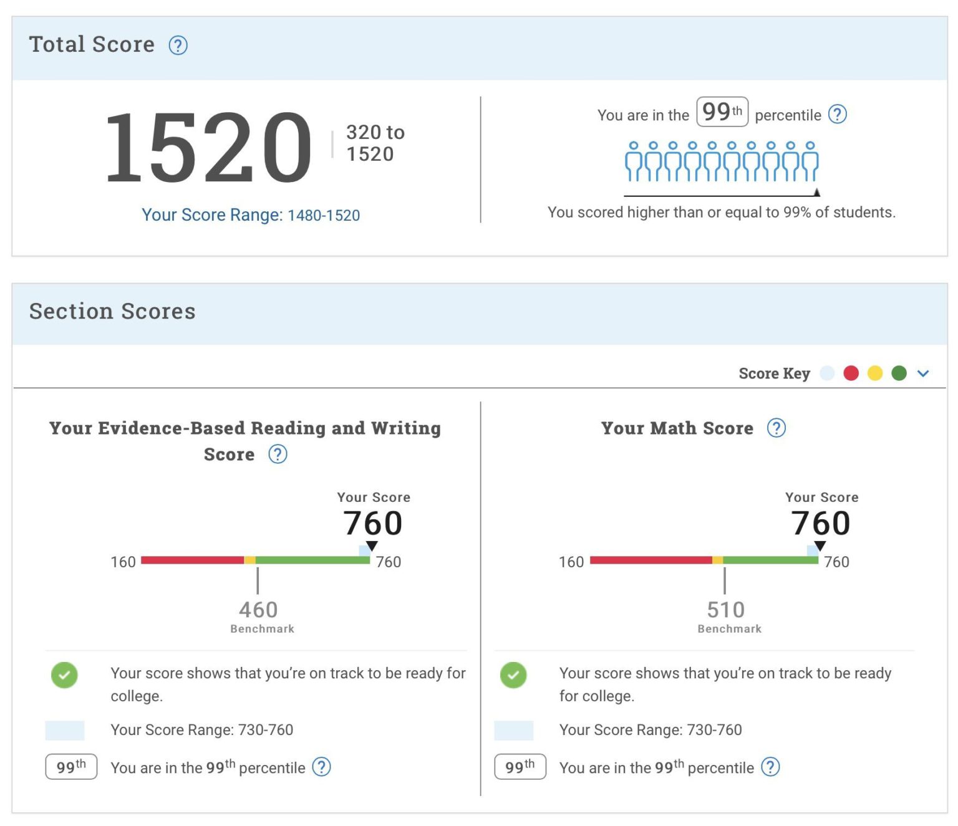Open the help icon beside Your Math Score
Image resolution: width=958 pixels, height=826 pixels.
776,428
